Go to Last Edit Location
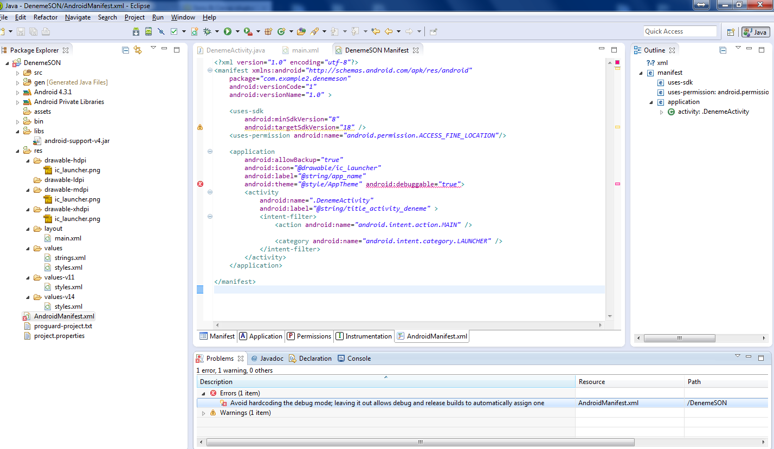Image resolution: width=774 pixels, height=449 pixels. point(376,31)
